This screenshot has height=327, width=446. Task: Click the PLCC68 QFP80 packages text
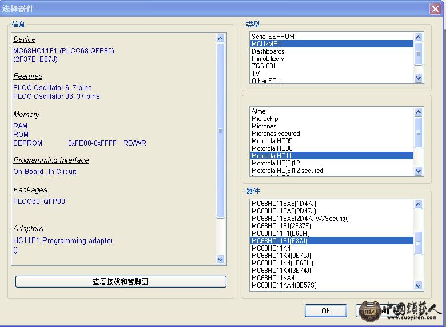click(x=39, y=201)
